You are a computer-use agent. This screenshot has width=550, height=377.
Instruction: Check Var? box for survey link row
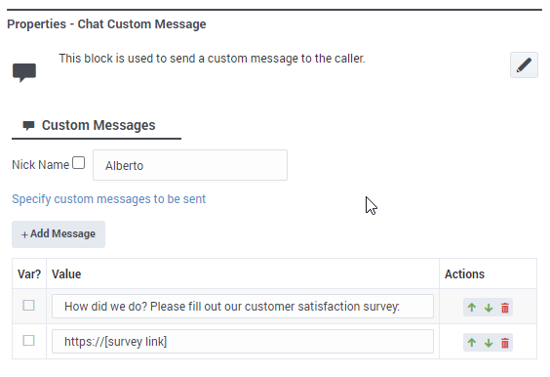28,341
